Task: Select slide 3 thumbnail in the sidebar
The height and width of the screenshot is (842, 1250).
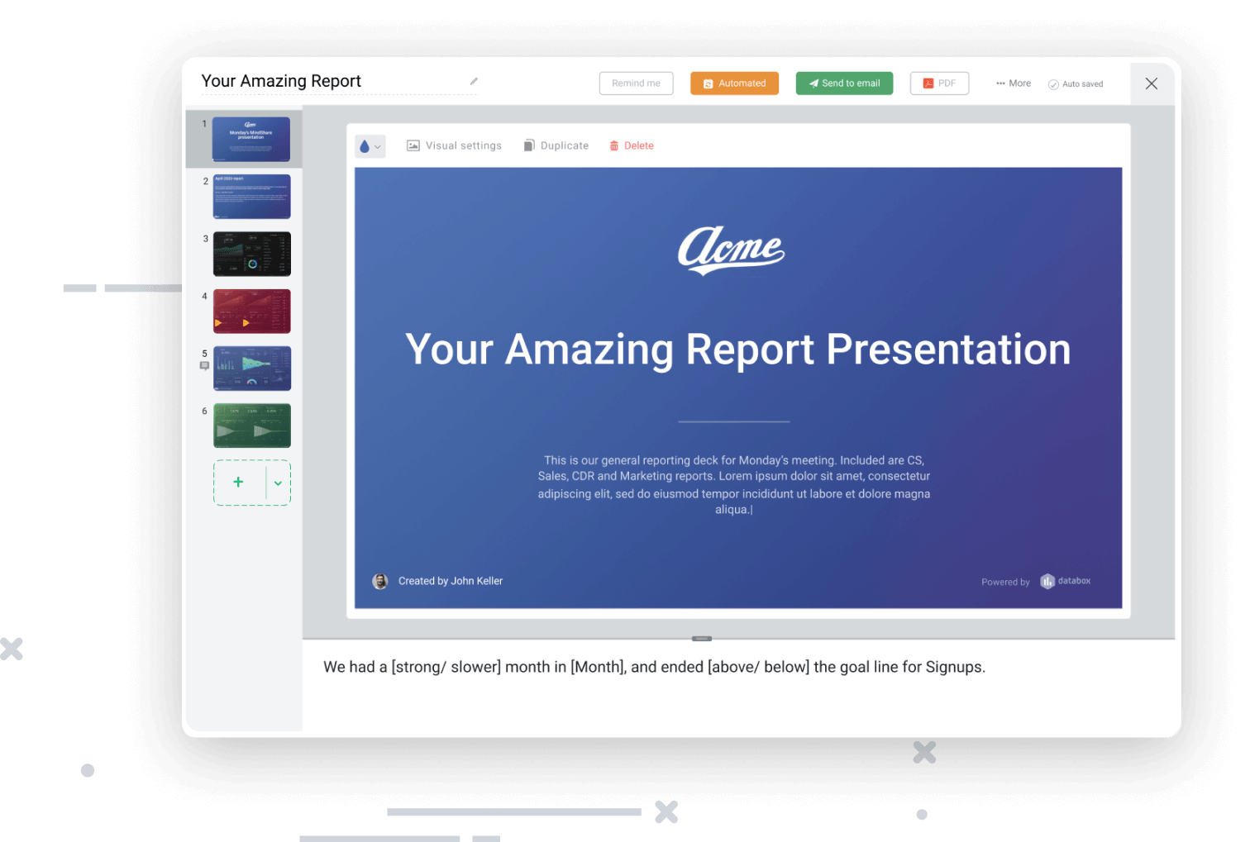Action: pyautogui.click(x=251, y=254)
